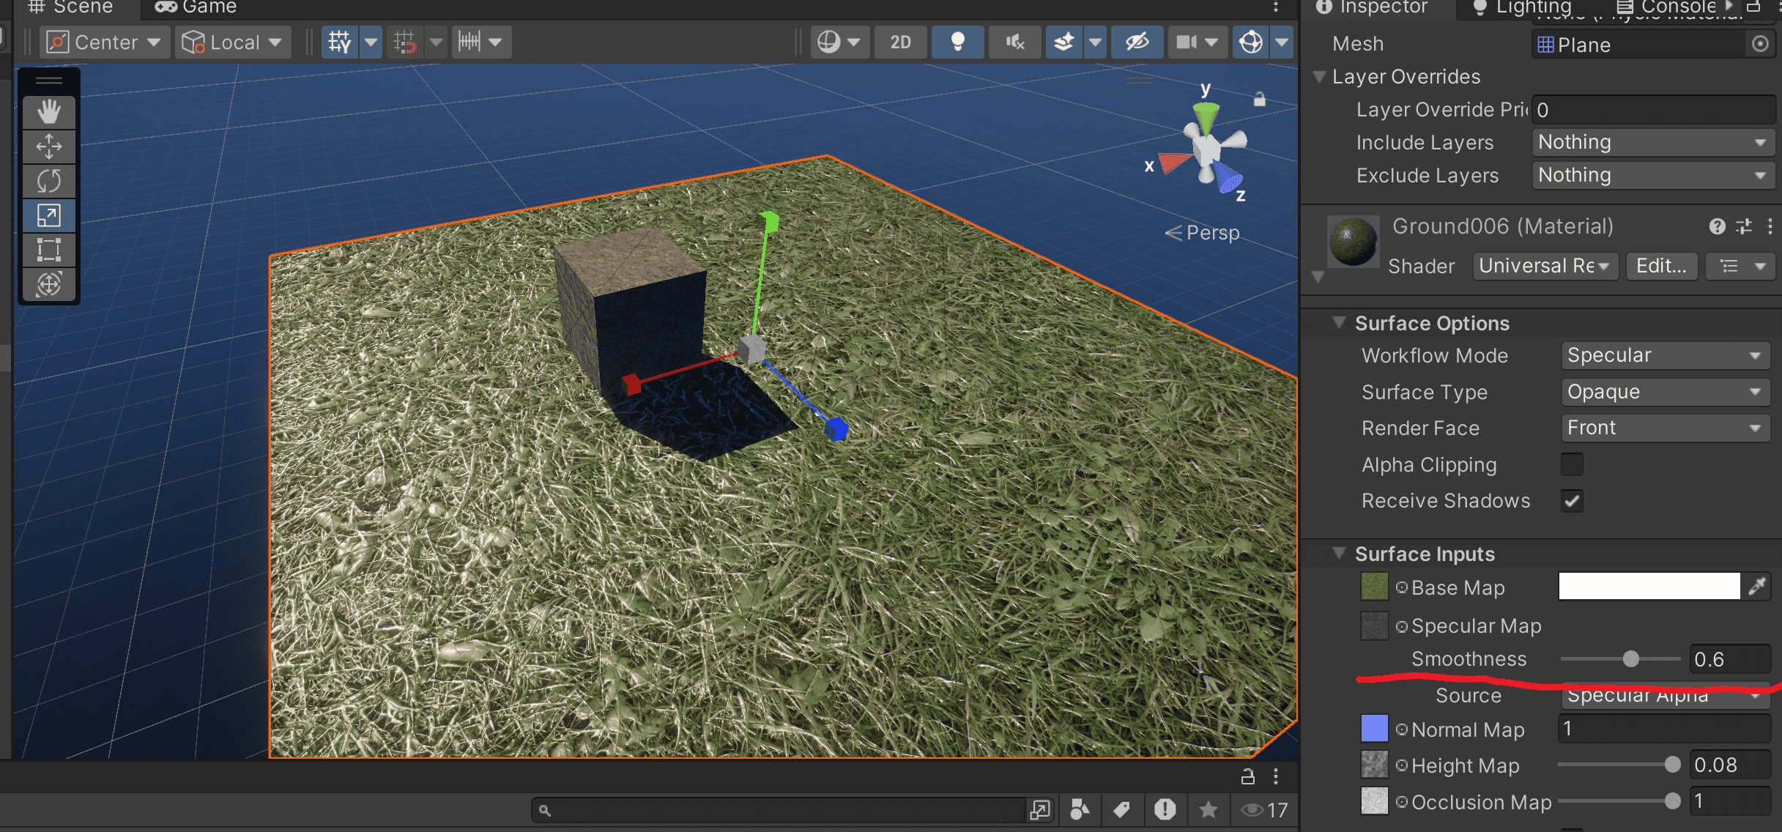
Task: Select the Rect transform tool
Action: [49, 250]
